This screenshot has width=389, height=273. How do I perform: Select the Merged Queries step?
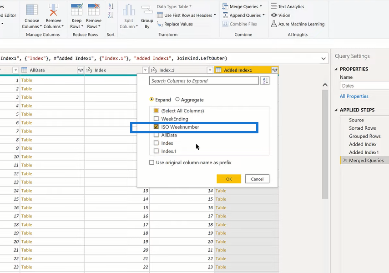(366, 160)
